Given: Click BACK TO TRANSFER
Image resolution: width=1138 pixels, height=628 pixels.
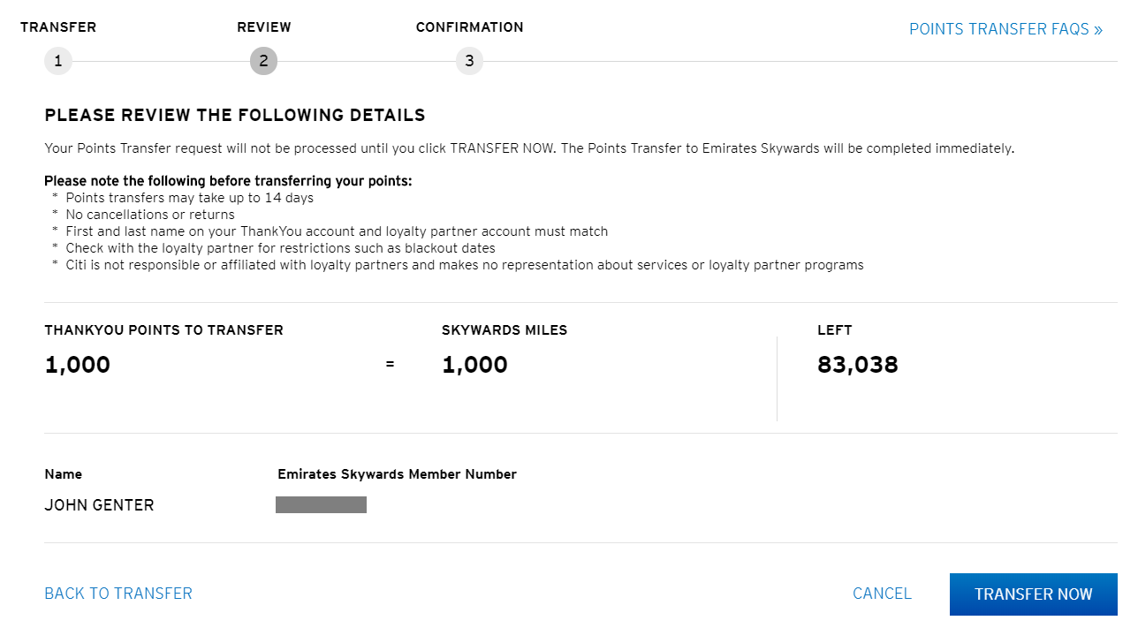Looking at the screenshot, I should click(x=118, y=594).
